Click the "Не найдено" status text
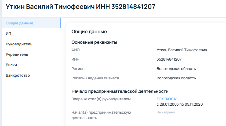Image resolution: width=226 pixels, height=126 pixels. [x=166, y=112]
